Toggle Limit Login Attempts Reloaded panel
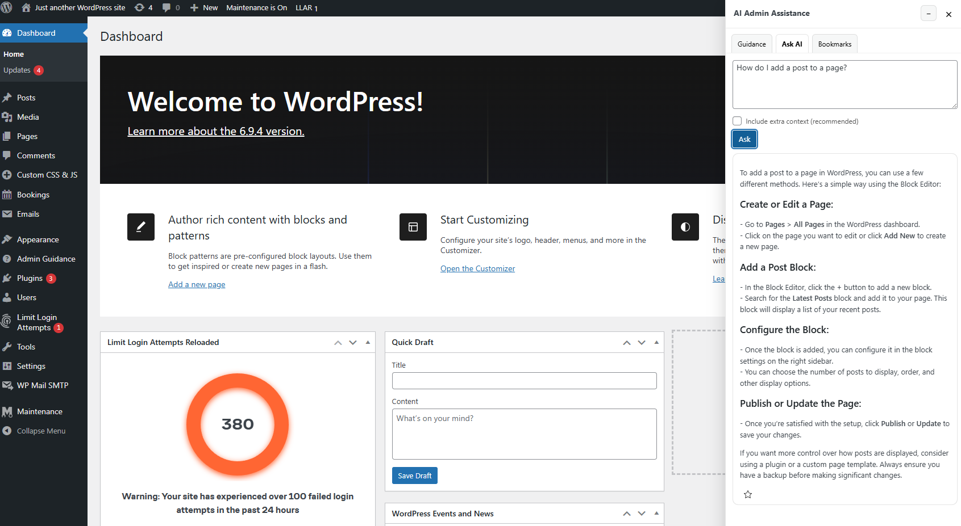This screenshot has height=526, width=961. pyautogui.click(x=368, y=342)
